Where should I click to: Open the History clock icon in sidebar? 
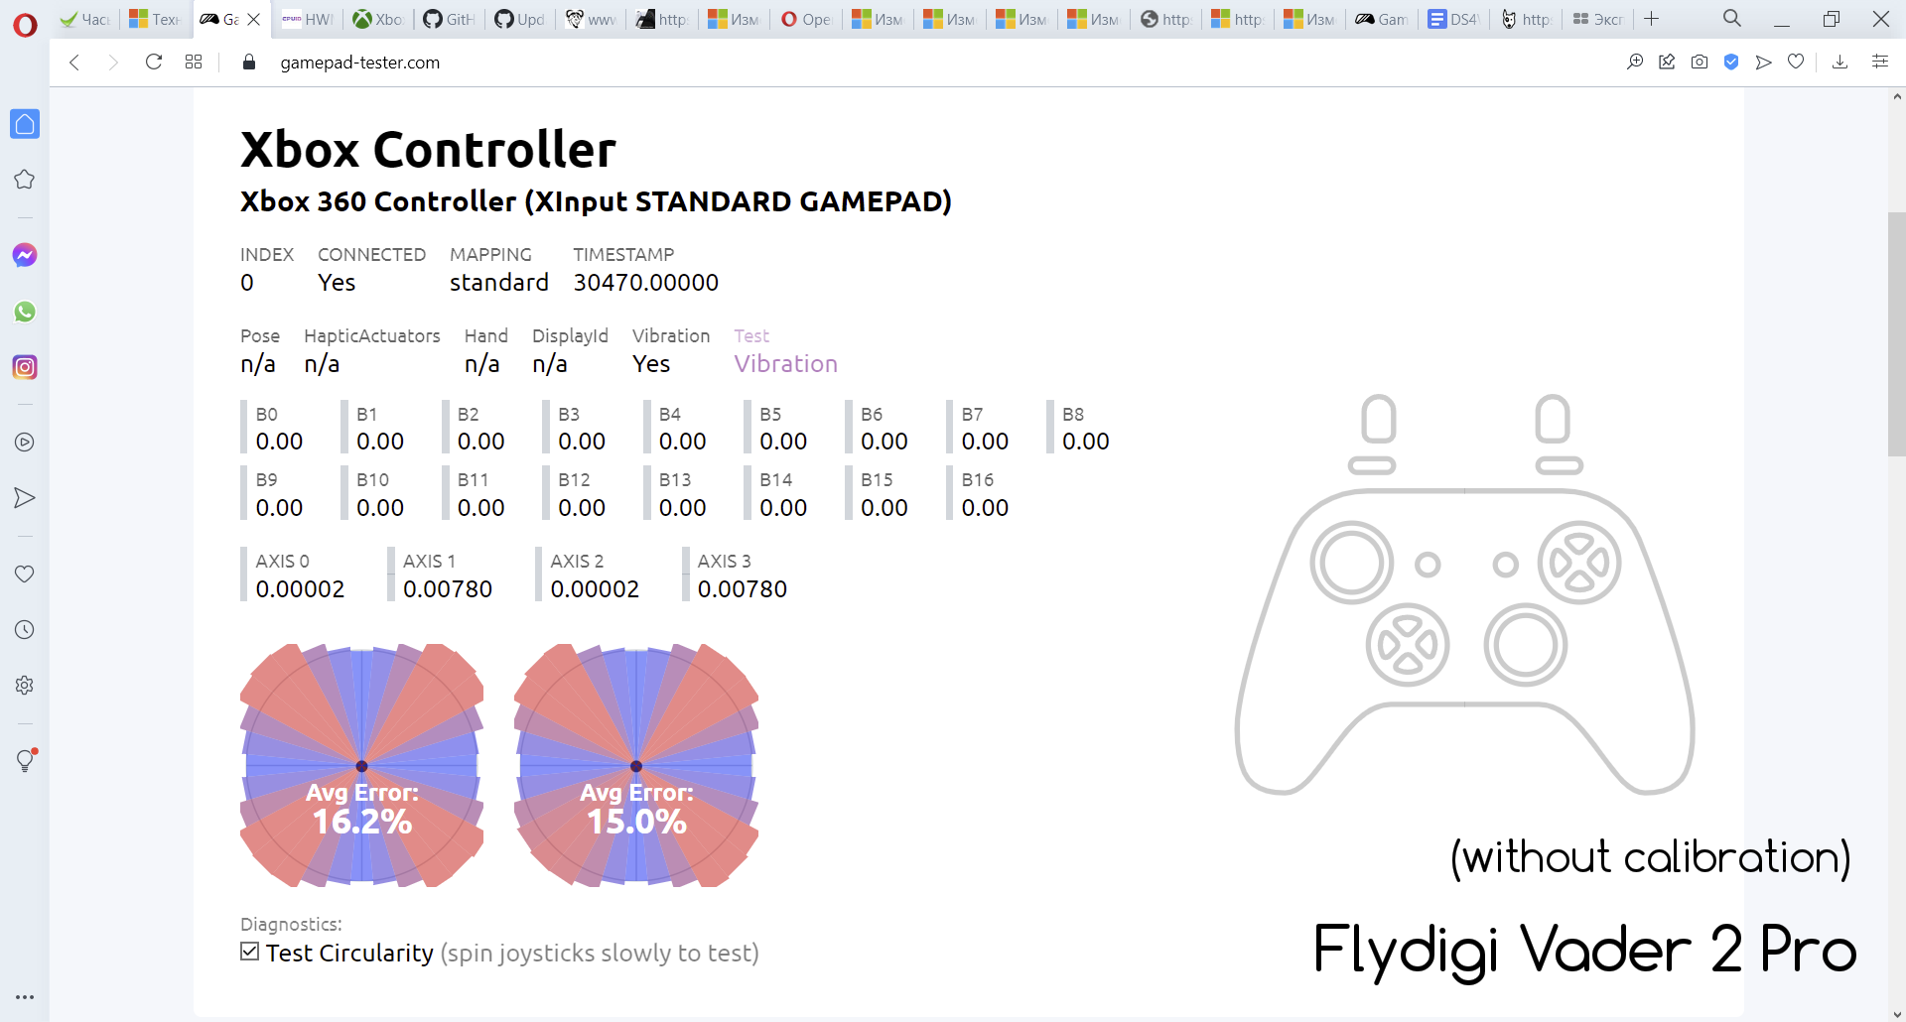coord(25,630)
